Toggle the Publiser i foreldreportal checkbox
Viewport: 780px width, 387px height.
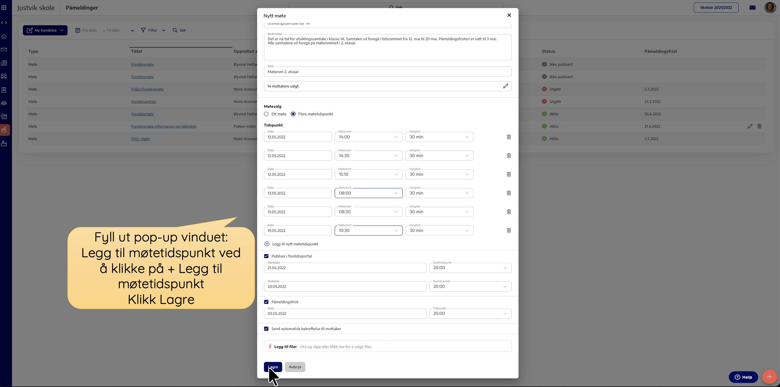click(266, 256)
